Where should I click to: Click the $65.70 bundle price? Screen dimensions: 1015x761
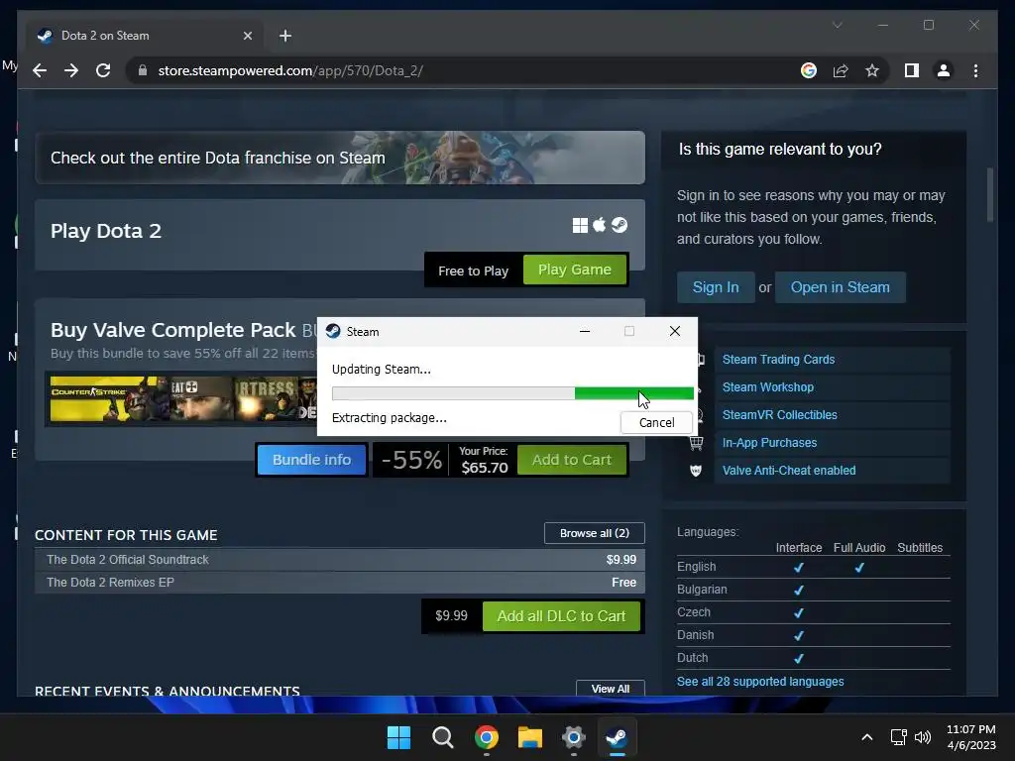pyautogui.click(x=484, y=468)
